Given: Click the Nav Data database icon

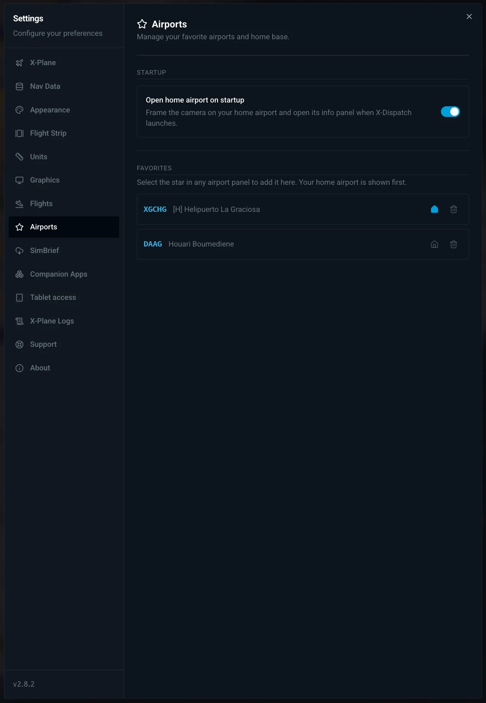Looking at the screenshot, I should pos(19,86).
